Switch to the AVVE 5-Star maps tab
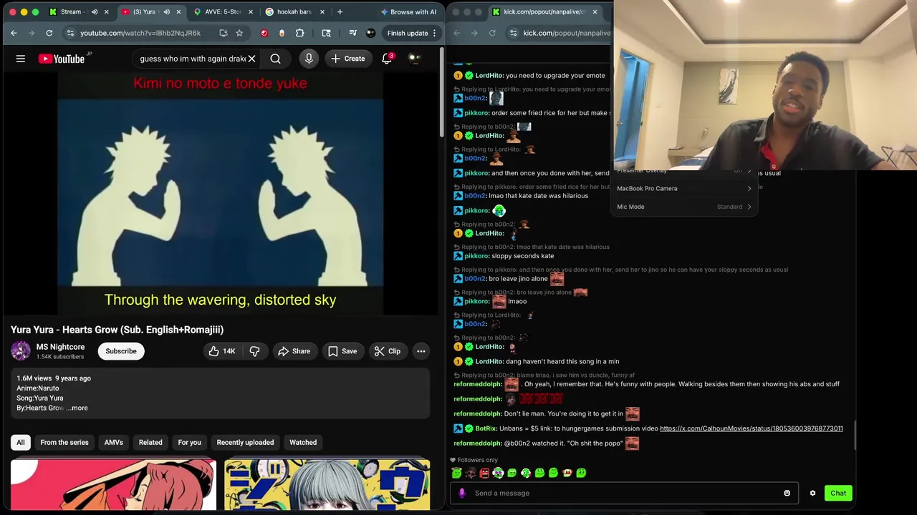917x515 pixels. tap(223, 11)
